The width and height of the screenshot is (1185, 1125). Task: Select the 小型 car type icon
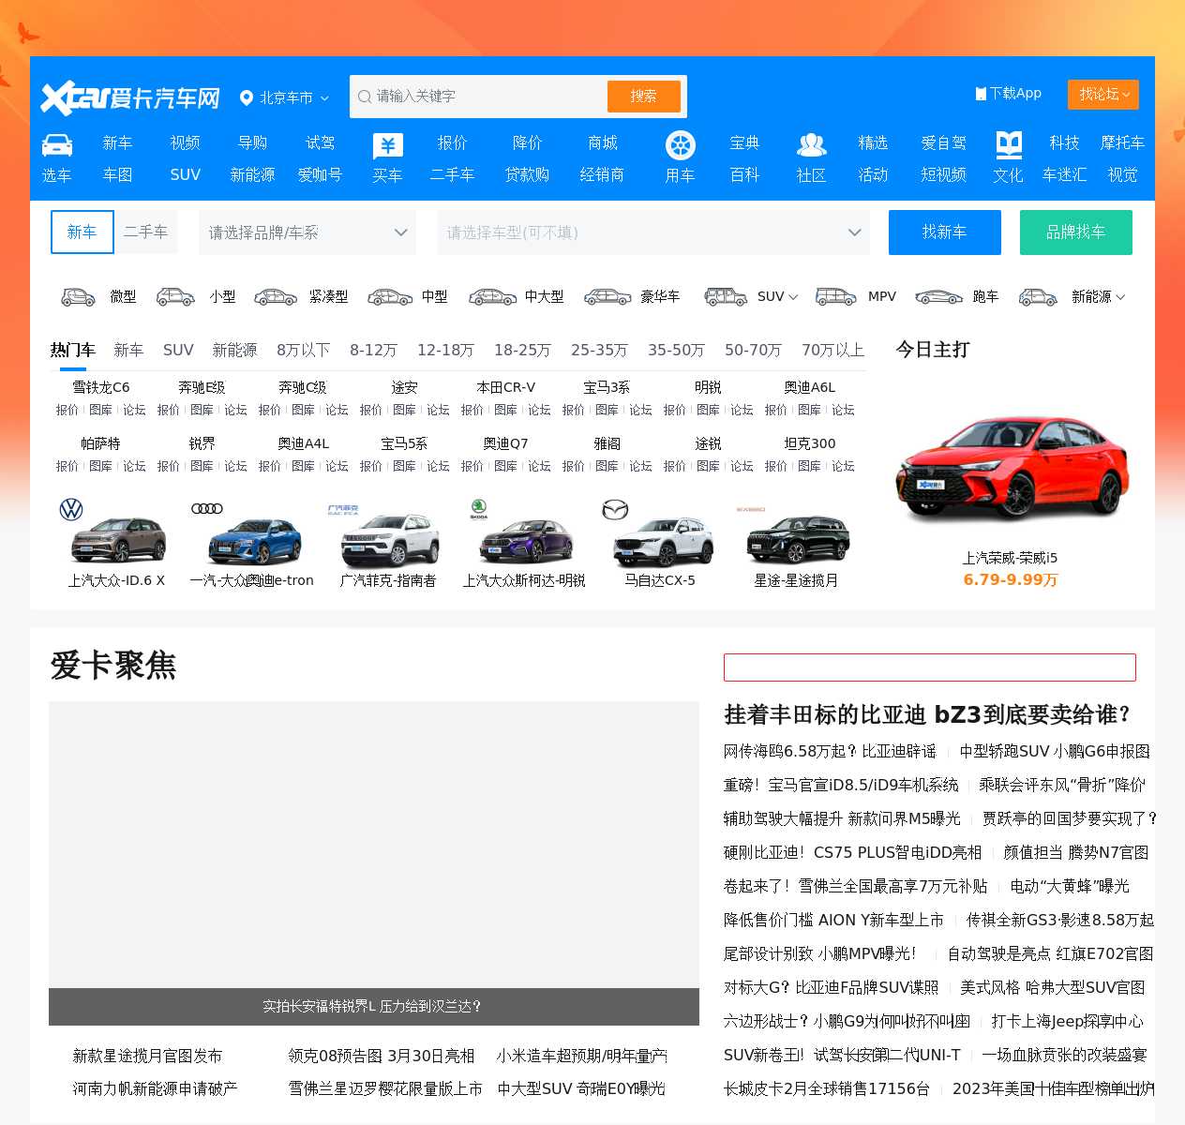click(175, 297)
